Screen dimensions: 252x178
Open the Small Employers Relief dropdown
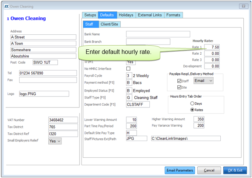tap(55, 141)
